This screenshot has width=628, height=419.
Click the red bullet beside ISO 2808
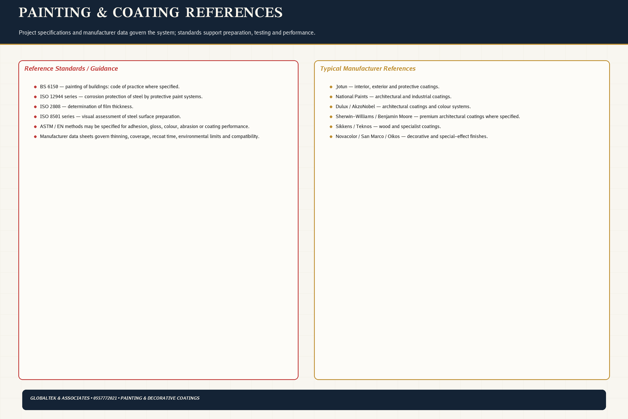[35, 107]
